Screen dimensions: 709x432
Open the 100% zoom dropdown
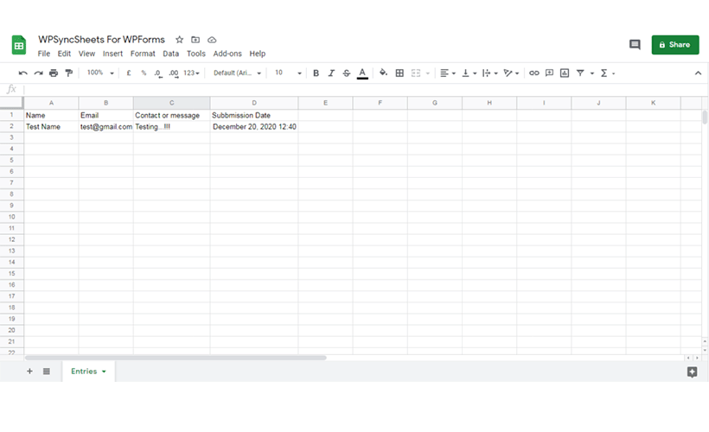[x=100, y=73]
